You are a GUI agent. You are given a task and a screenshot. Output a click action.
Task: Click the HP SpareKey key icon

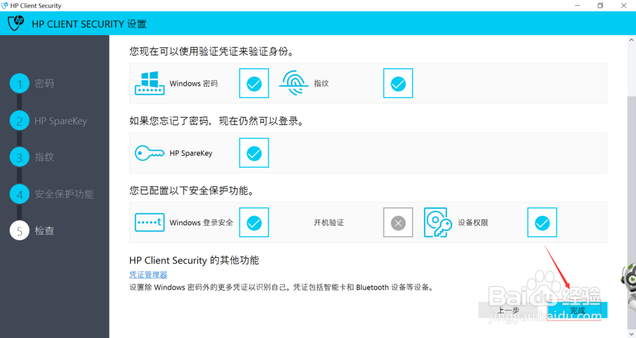click(x=149, y=153)
